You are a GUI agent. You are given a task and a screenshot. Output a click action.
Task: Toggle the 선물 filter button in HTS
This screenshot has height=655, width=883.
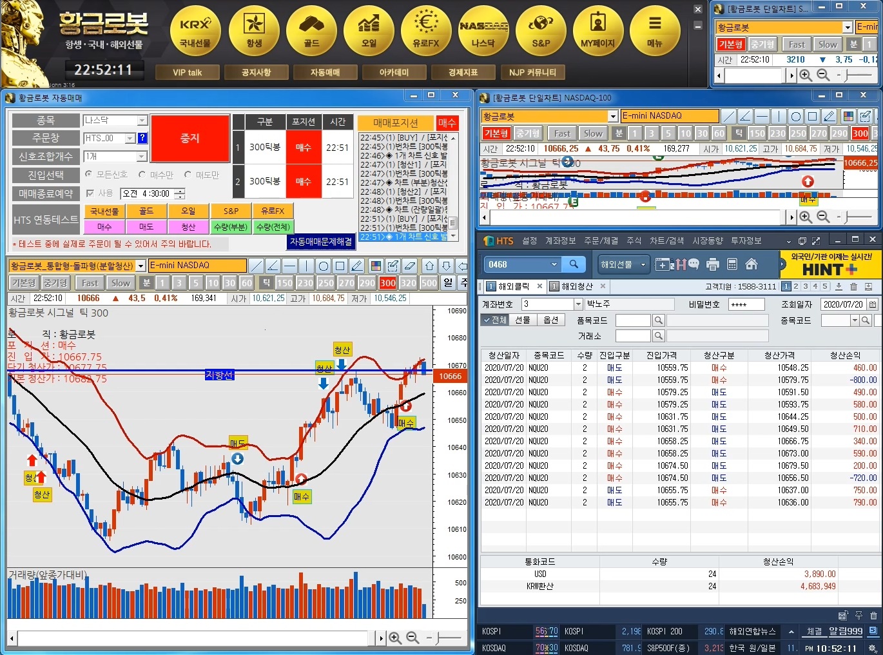522,320
